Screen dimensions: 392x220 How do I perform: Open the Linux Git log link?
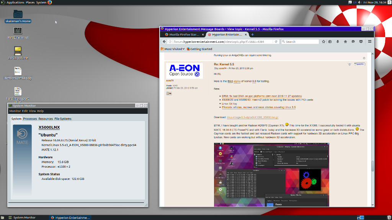(x=229, y=104)
